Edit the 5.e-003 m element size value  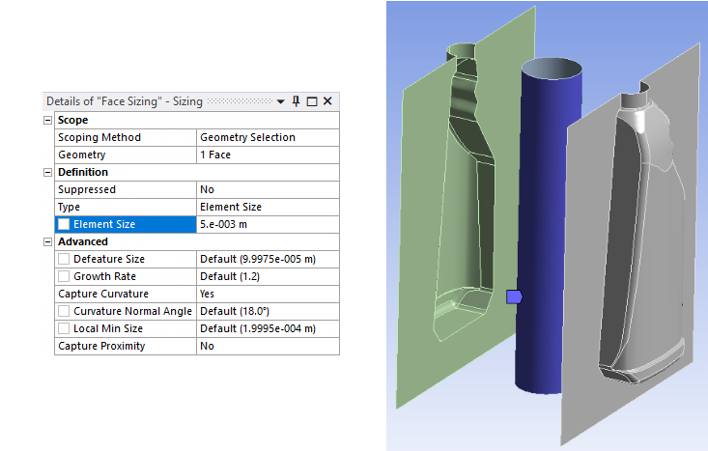click(268, 224)
